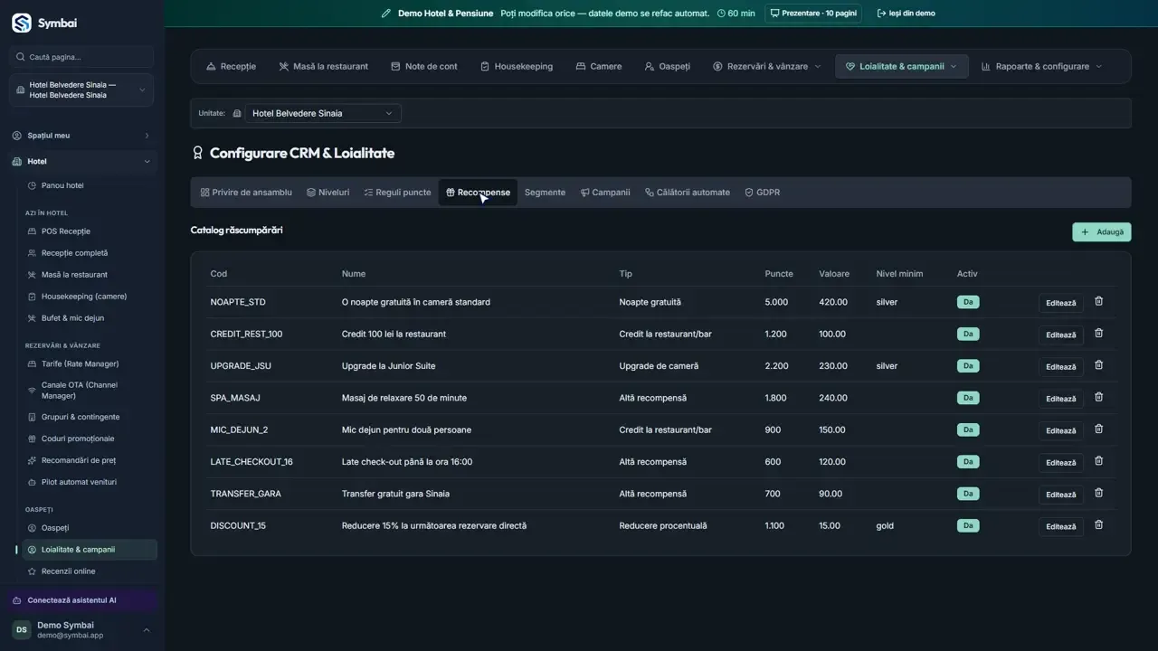Click the Symbai logo icon
The width and height of the screenshot is (1158, 651).
tap(21, 23)
